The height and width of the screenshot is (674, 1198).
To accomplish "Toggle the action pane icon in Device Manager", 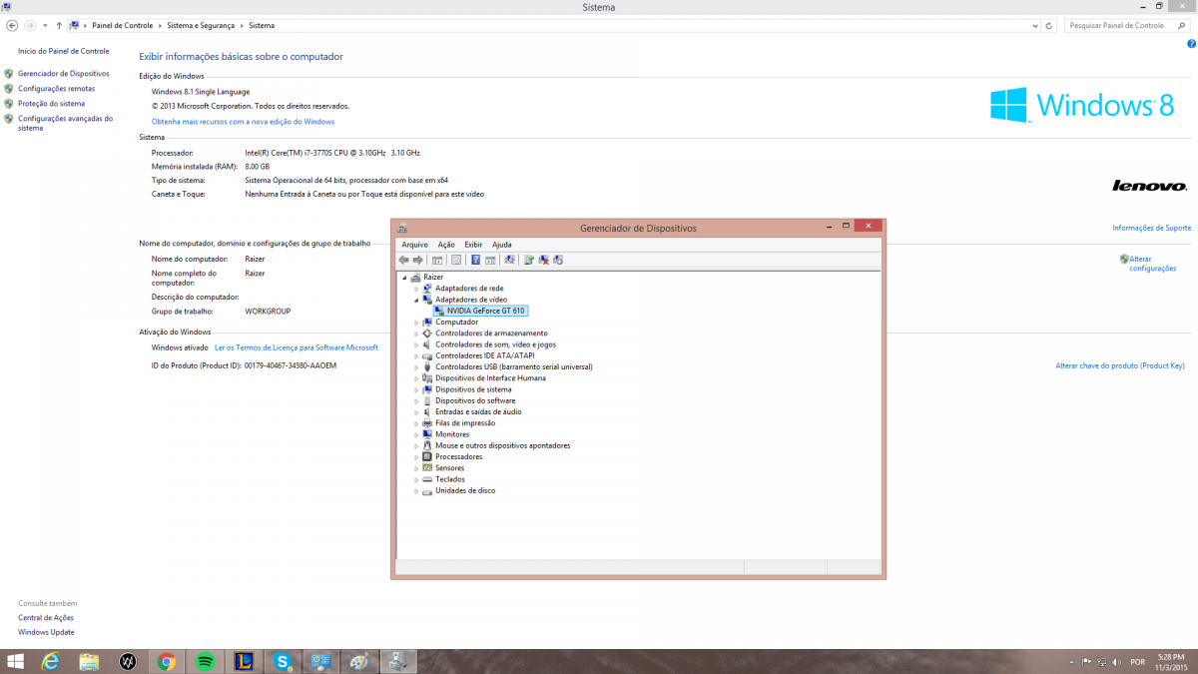I will click(490, 260).
